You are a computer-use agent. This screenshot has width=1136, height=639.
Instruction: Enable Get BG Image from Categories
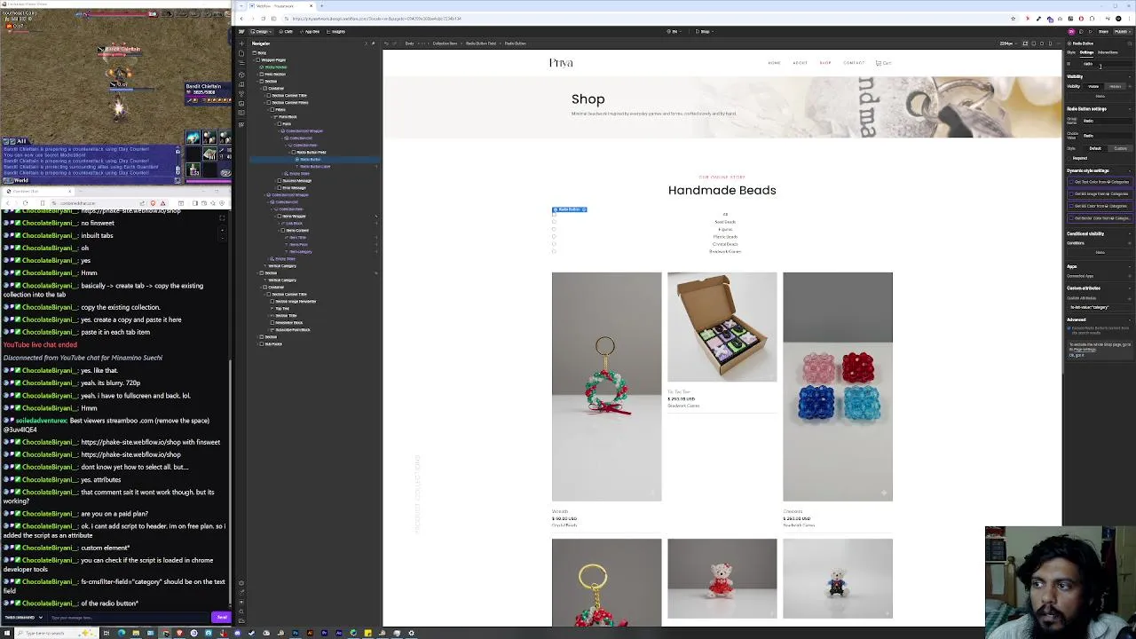1100,193
